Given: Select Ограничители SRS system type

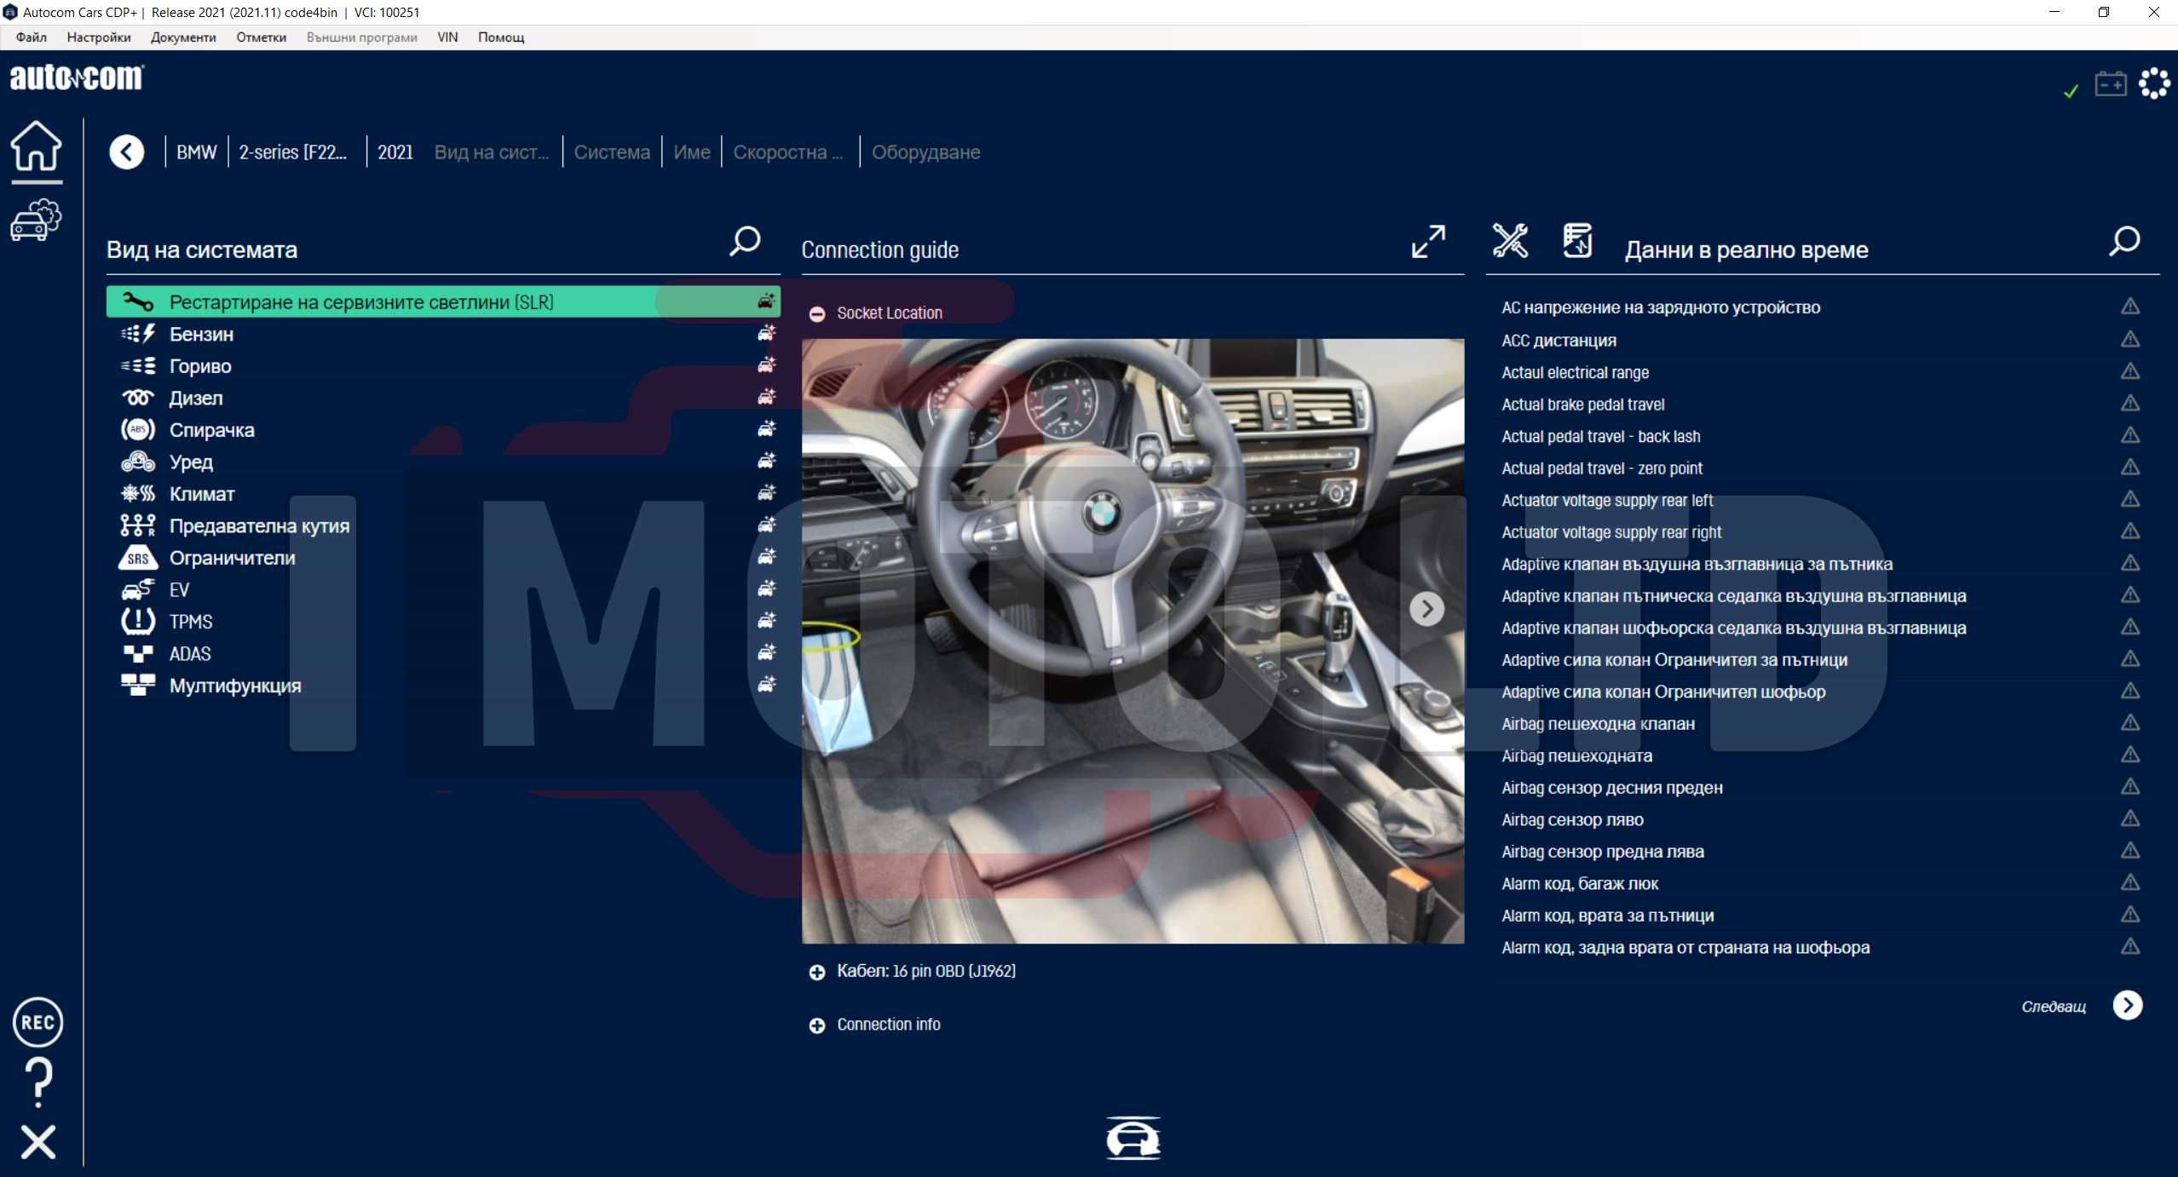Looking at the screenshot, I should click(443, 558).
